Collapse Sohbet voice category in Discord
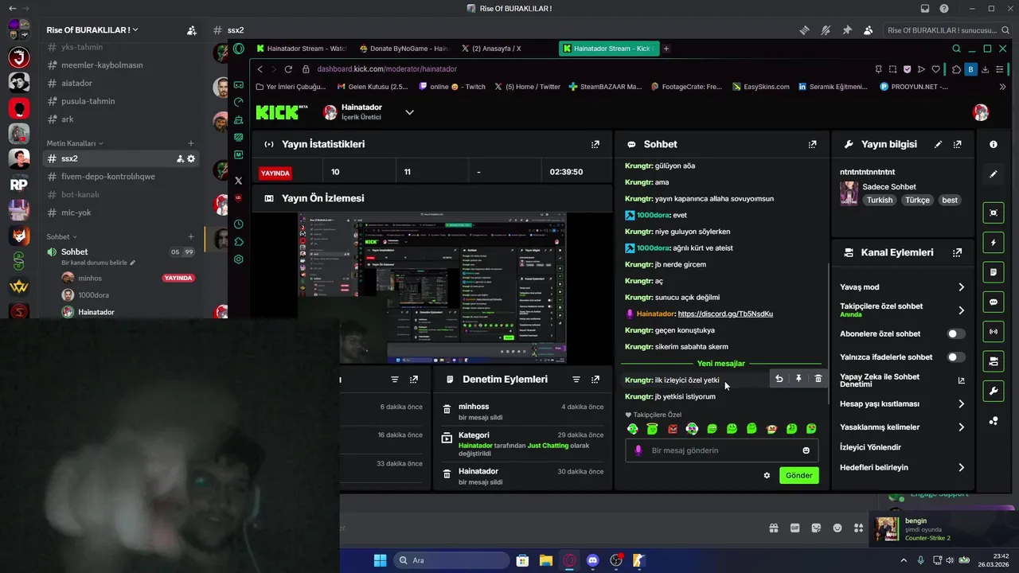This screenshot has width=1019, height=573. 61,236
